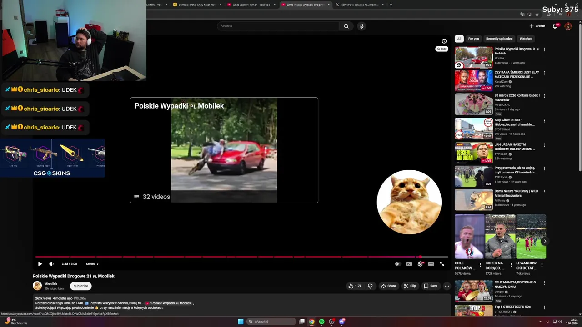Open the account avatar menu
Viewport: 582px width, 327px height.
[x=568, y=26]
